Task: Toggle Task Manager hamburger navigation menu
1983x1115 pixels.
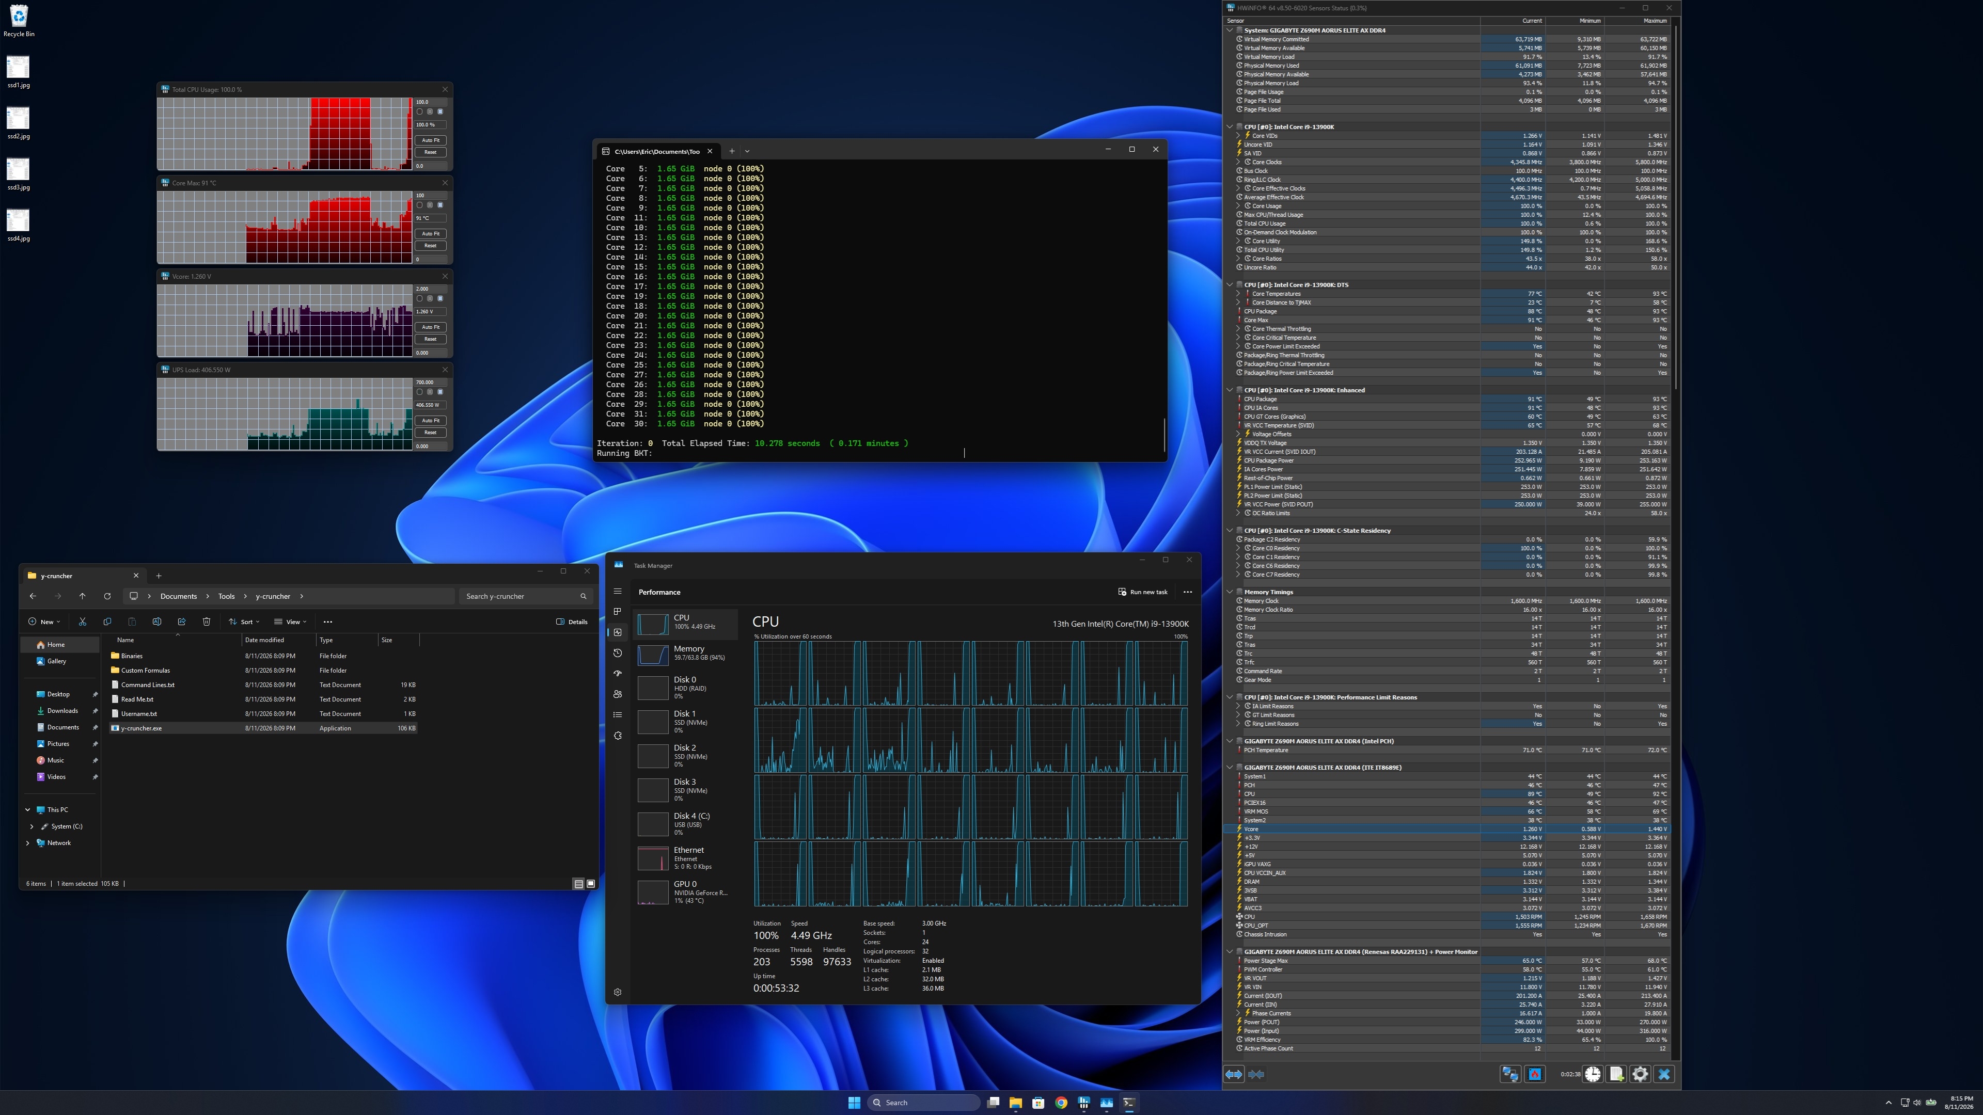Action: pos(618,592)
